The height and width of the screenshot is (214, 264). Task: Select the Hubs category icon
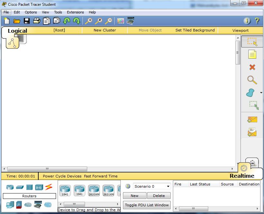29,187
